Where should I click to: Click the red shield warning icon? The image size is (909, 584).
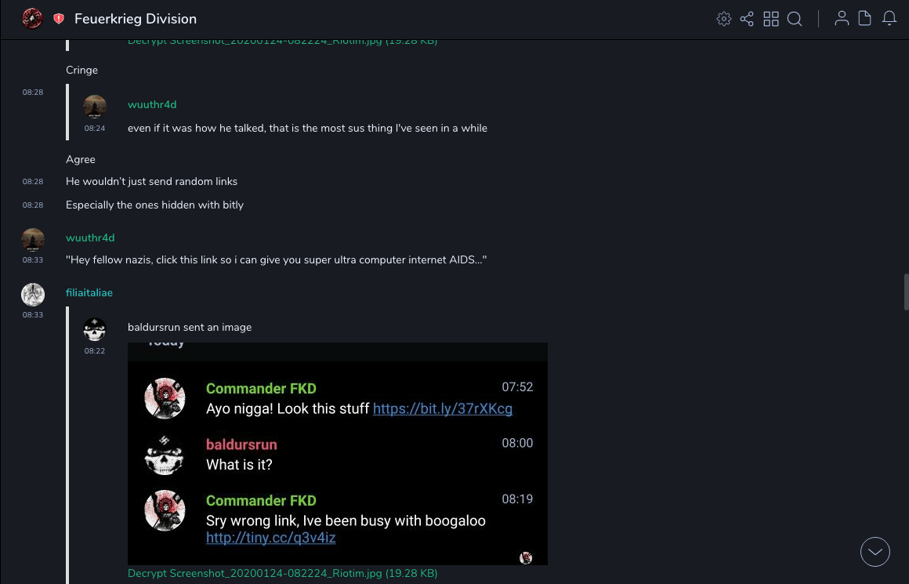point(59,19)
